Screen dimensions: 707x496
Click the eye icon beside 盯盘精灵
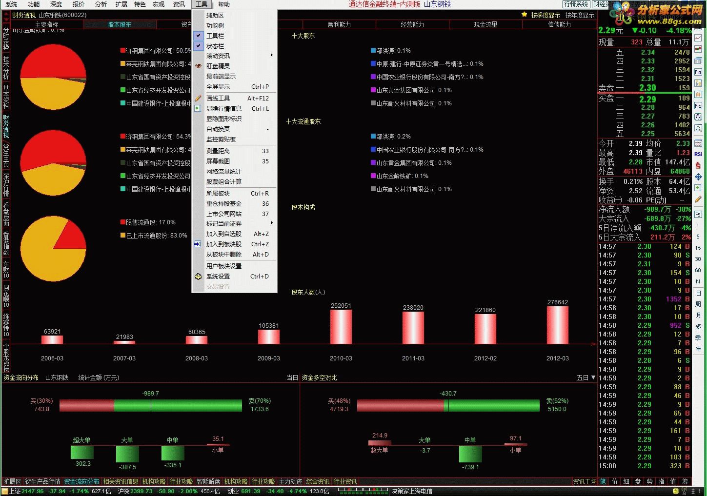(x=198, y=66)
